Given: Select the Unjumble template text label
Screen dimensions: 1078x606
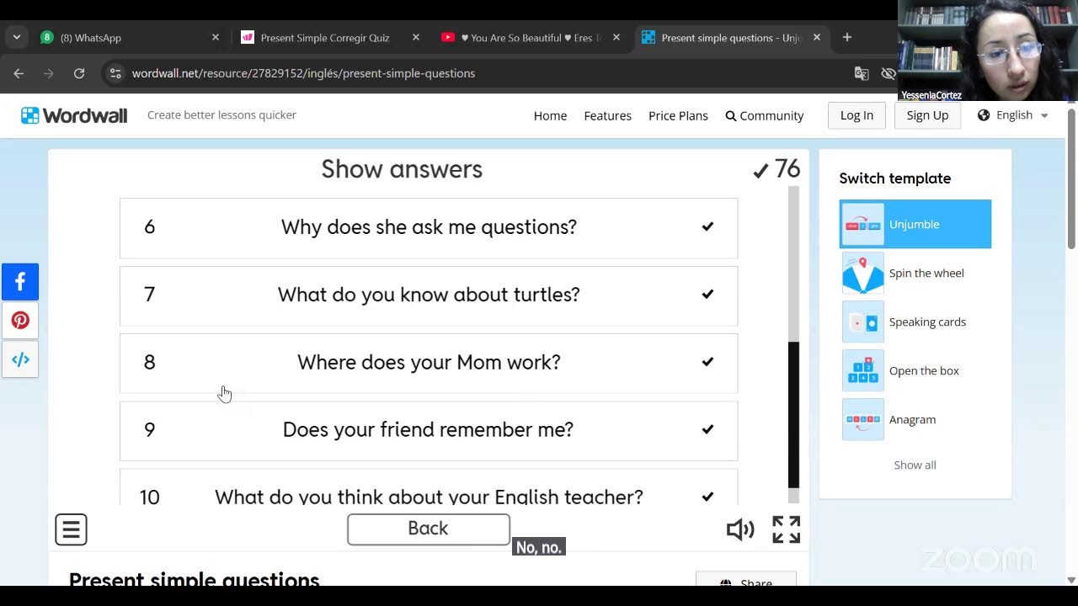Looking at the screenshot, I should tap(914, 224).
